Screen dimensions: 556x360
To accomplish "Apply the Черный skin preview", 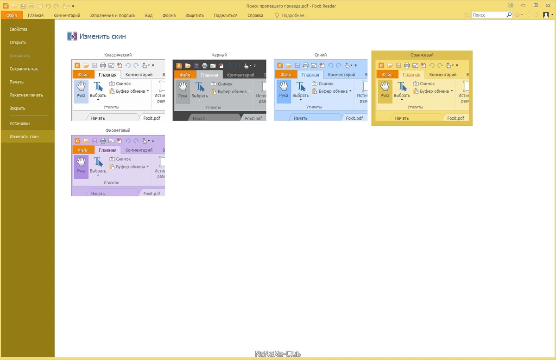I will pyautogui.click(x=219, y=90).
